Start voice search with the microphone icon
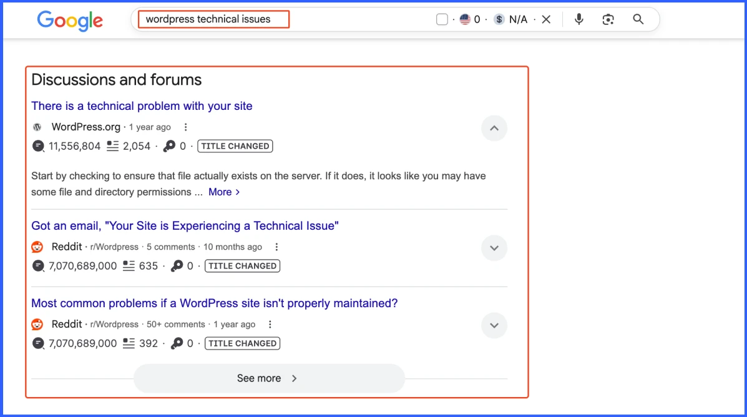Image resolution: width=747 pixels, height=417 pixels. tap(579, 19)
